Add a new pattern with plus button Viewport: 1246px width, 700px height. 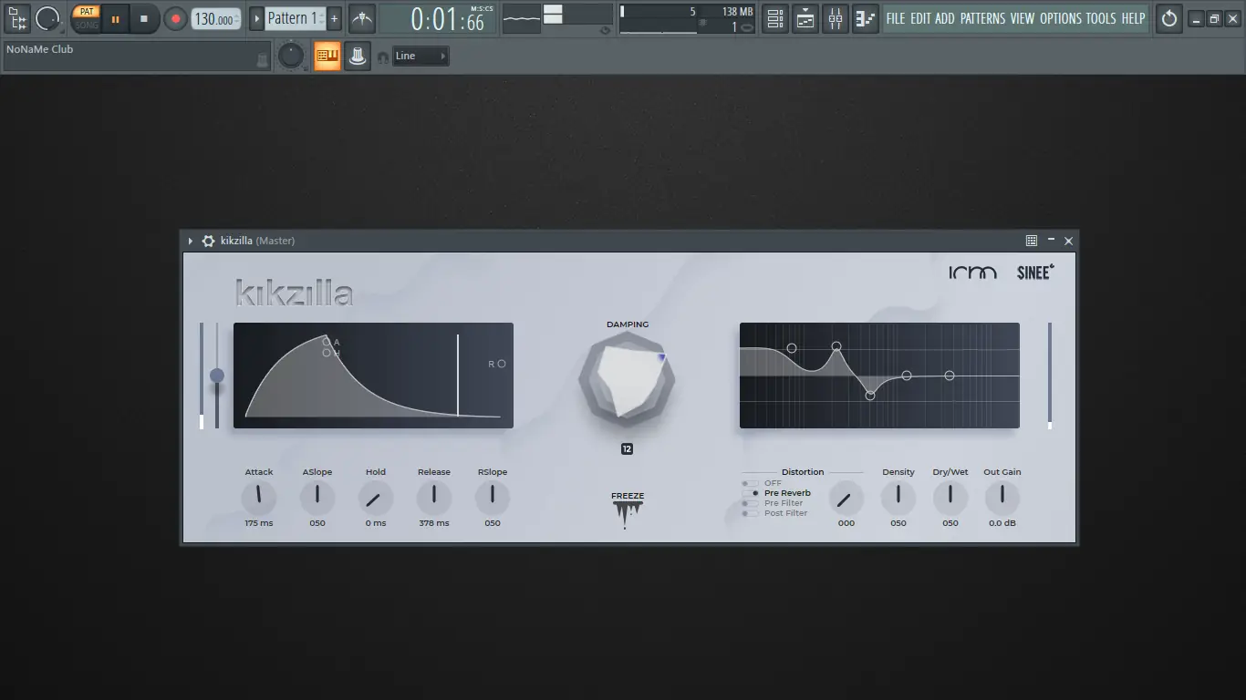click(334, 18)
